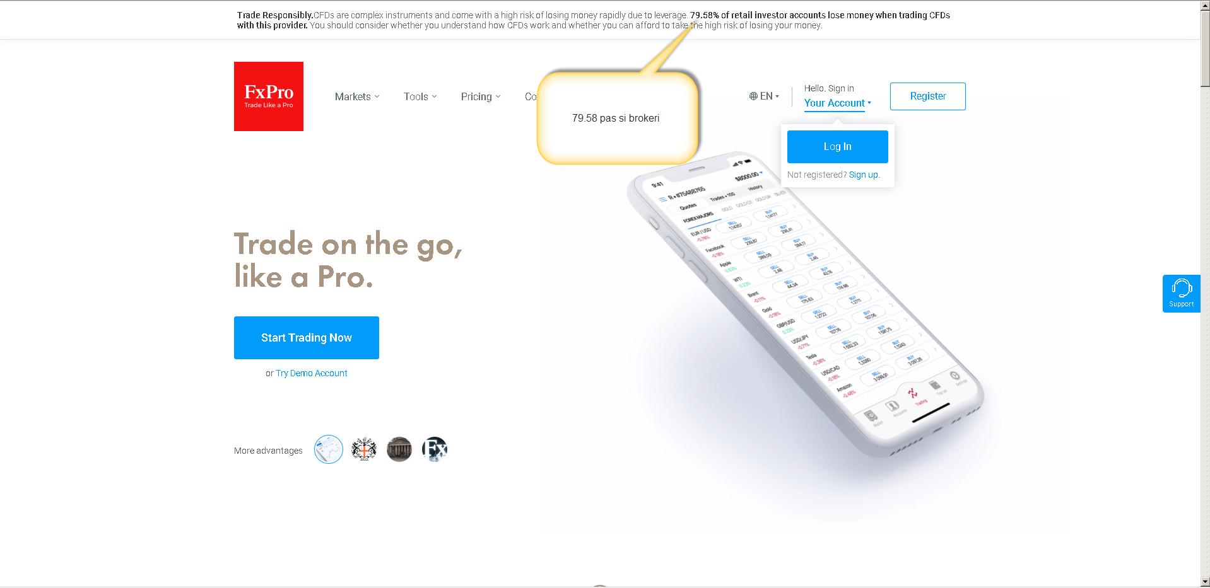The height and width of the screenshot is (588, 1210).
Task: Expand the Tools menu
Action: coord(420,96)
